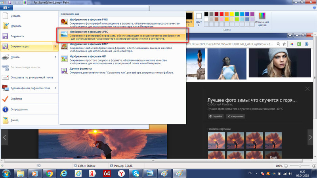Open first similar image thumbnail
317x178 pixels.
pyautogui.click(x=216, y=140)
